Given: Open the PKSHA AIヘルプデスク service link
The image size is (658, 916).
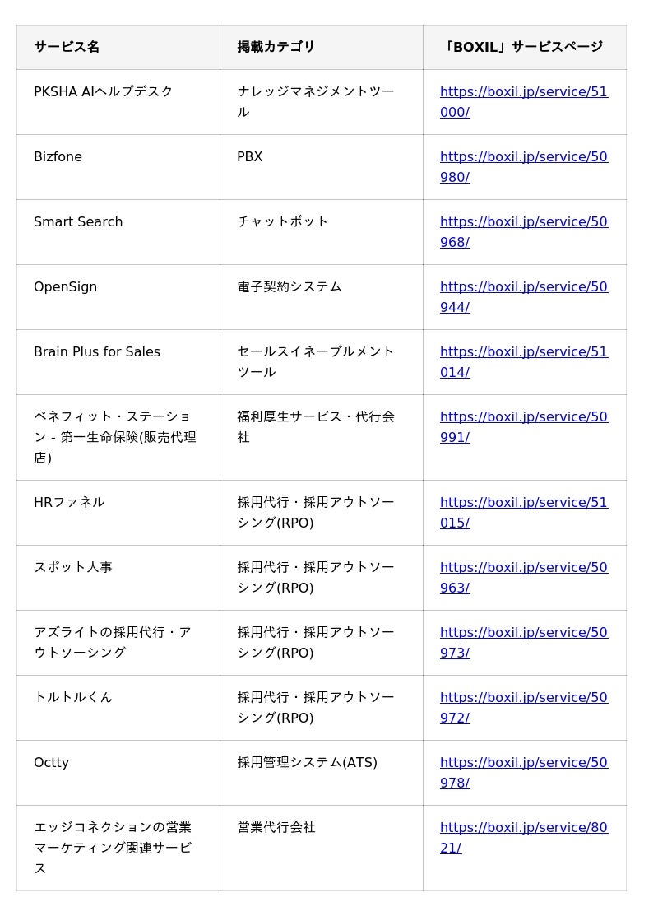Looking at the screenshot, I should coord(524,102).
